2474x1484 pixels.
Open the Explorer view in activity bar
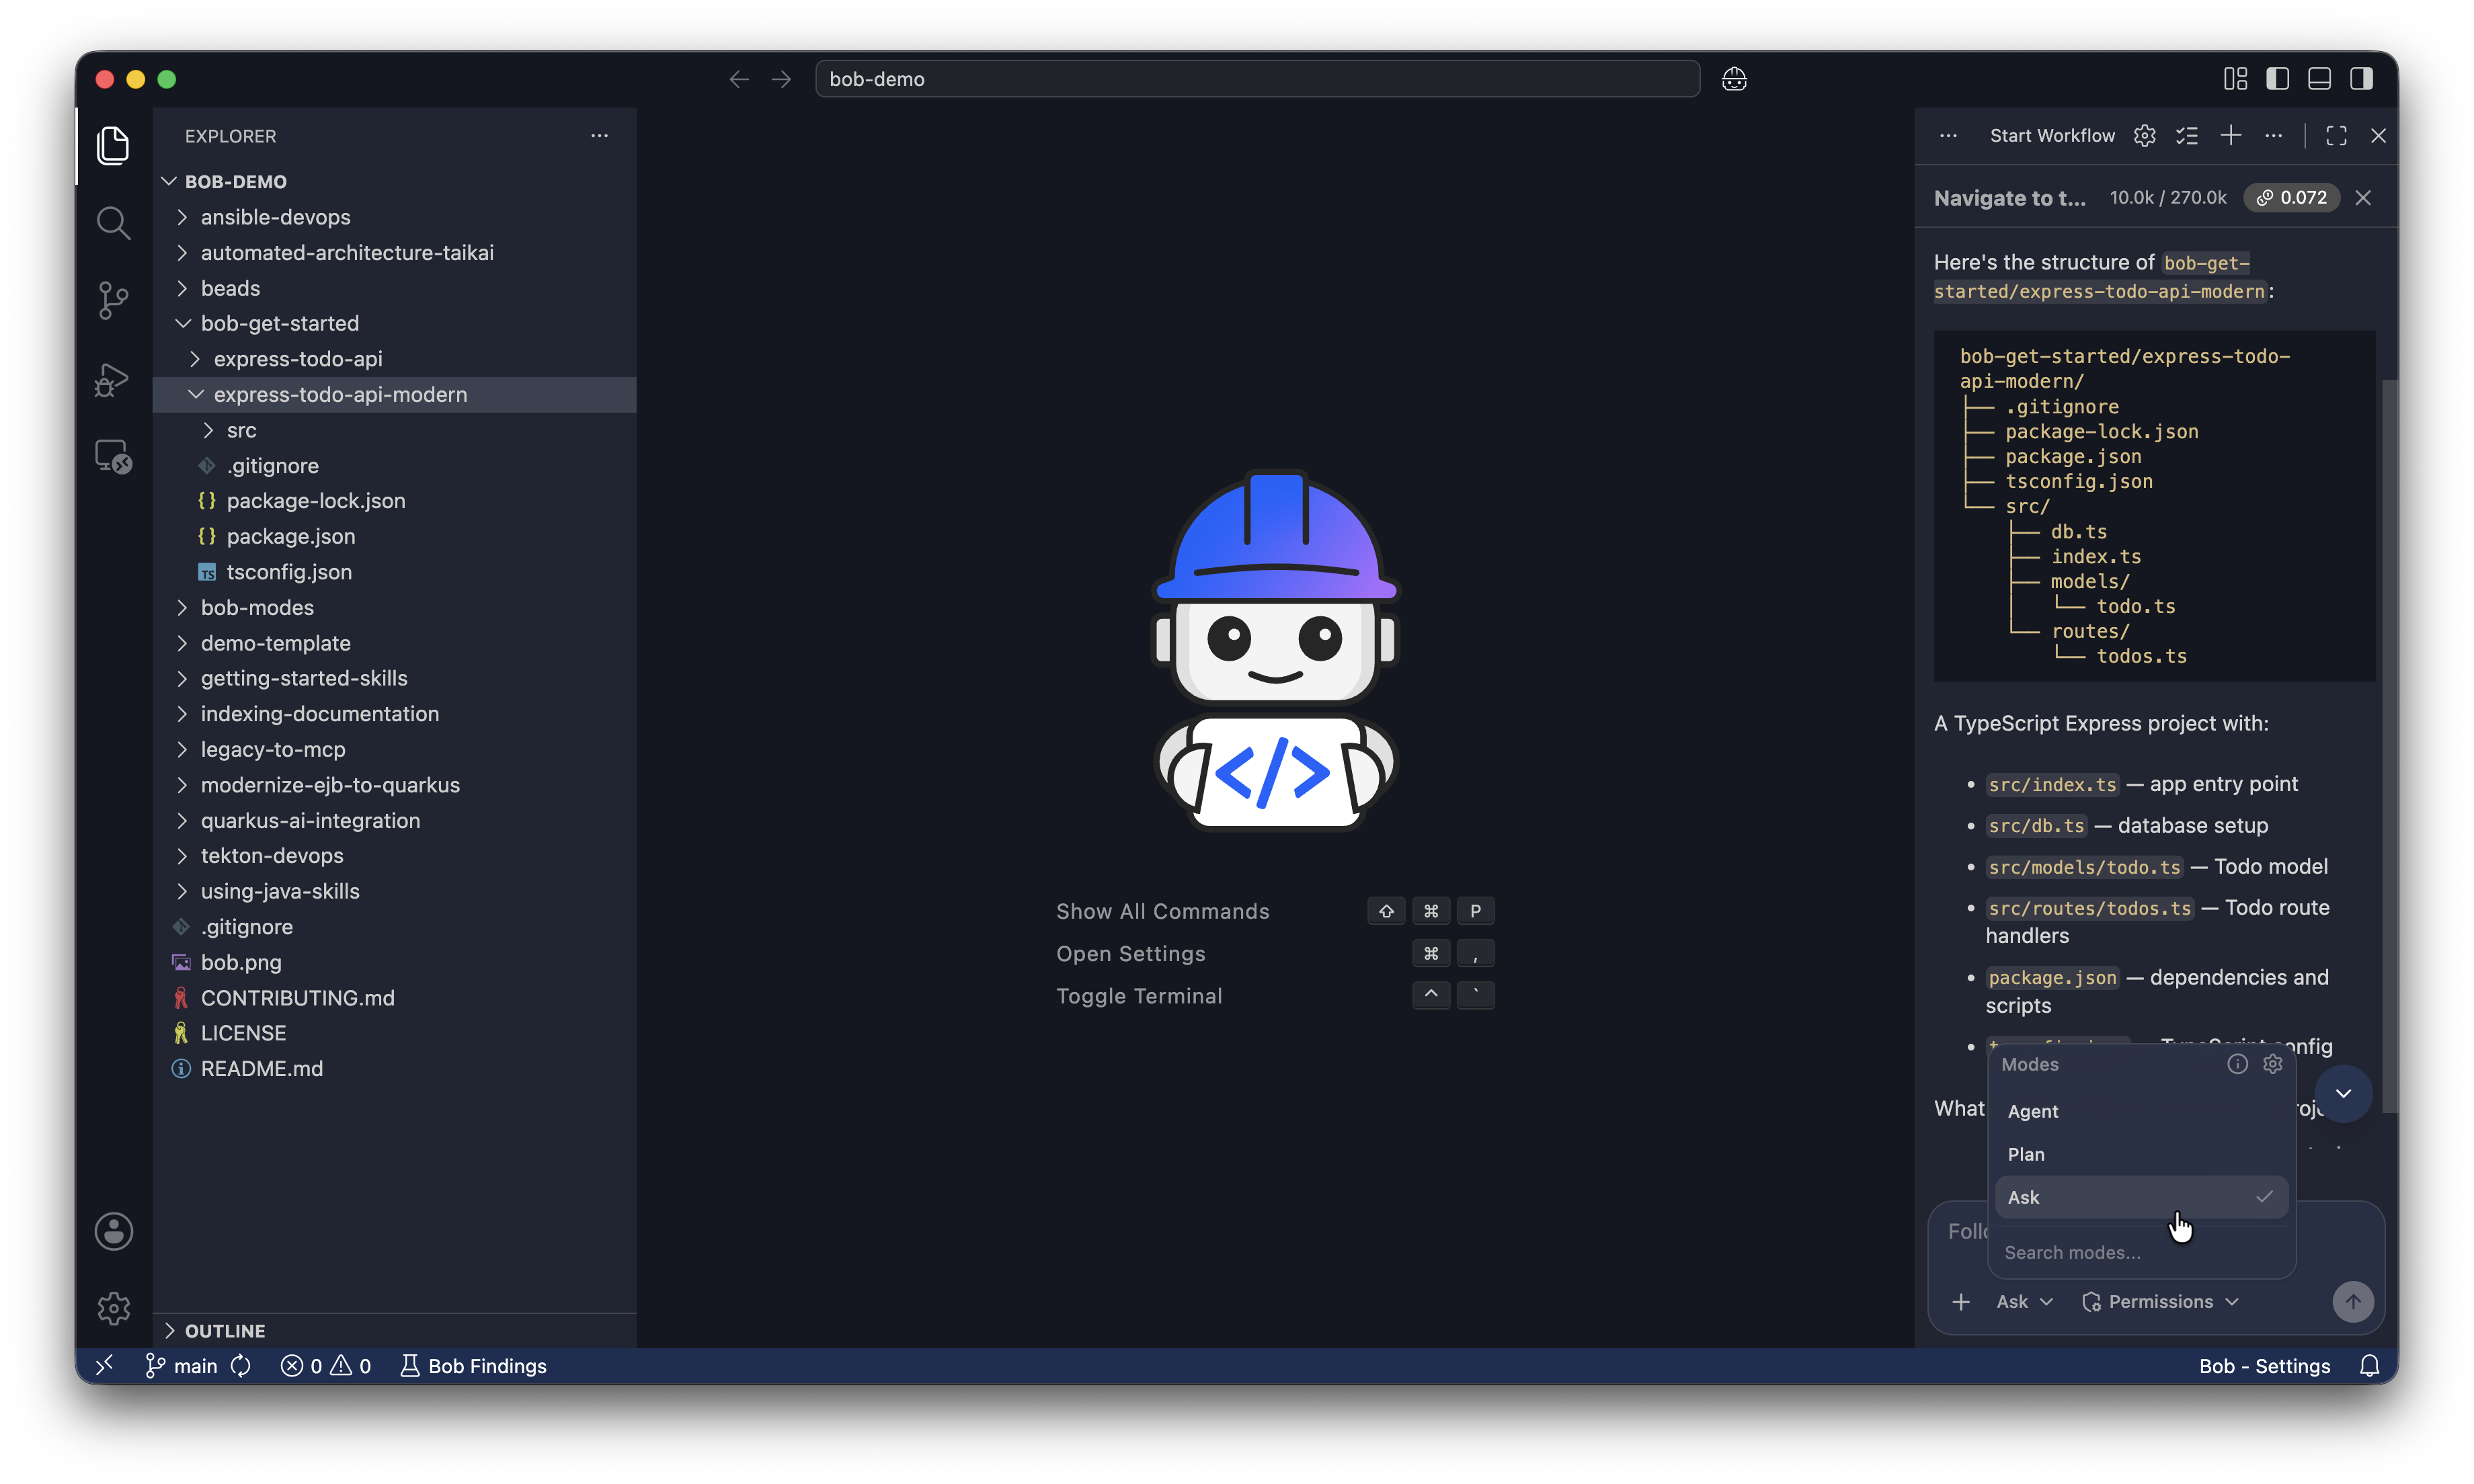pyautogui.click(x=113, y=146)
